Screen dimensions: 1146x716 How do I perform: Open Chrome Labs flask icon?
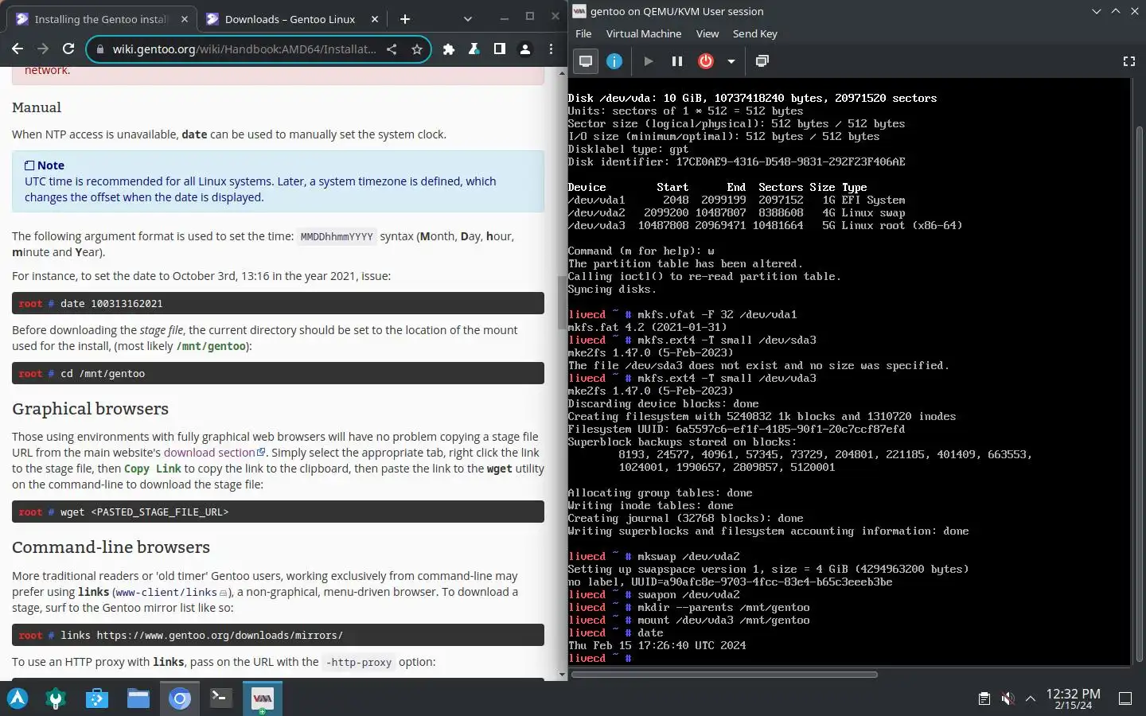click(x=474, y=49)
